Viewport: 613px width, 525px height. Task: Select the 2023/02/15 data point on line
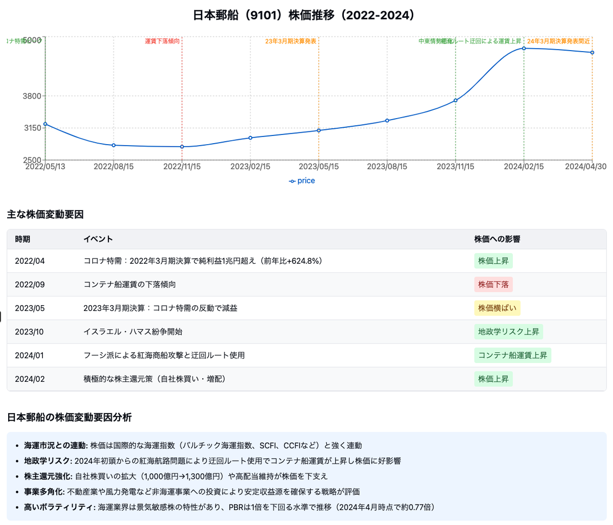[x=250, y=138]
